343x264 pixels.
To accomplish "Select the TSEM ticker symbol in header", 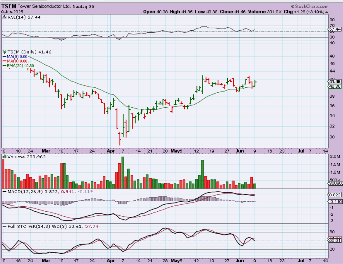I will pos(9,6).
